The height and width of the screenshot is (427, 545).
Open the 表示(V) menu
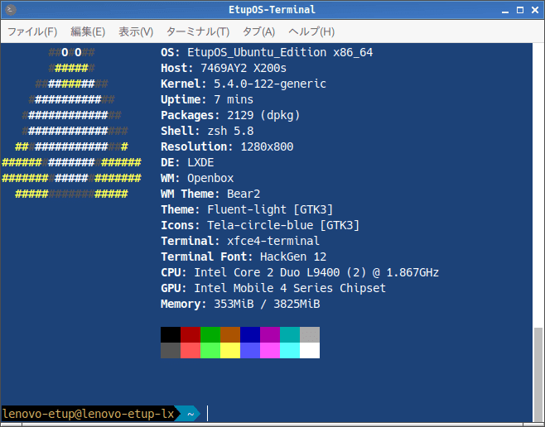click(136, 32)
